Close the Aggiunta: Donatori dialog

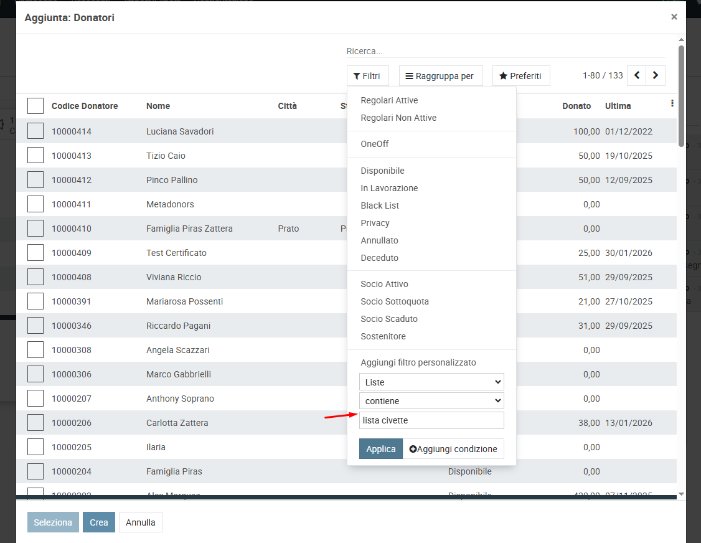click(x=674, y=17)
